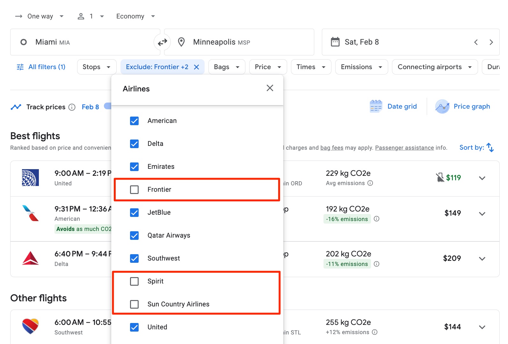Image resolution: width=508 pixels, height=344 pixels.
Task: Expand the $149 American flight details
Action: [482, 214]
